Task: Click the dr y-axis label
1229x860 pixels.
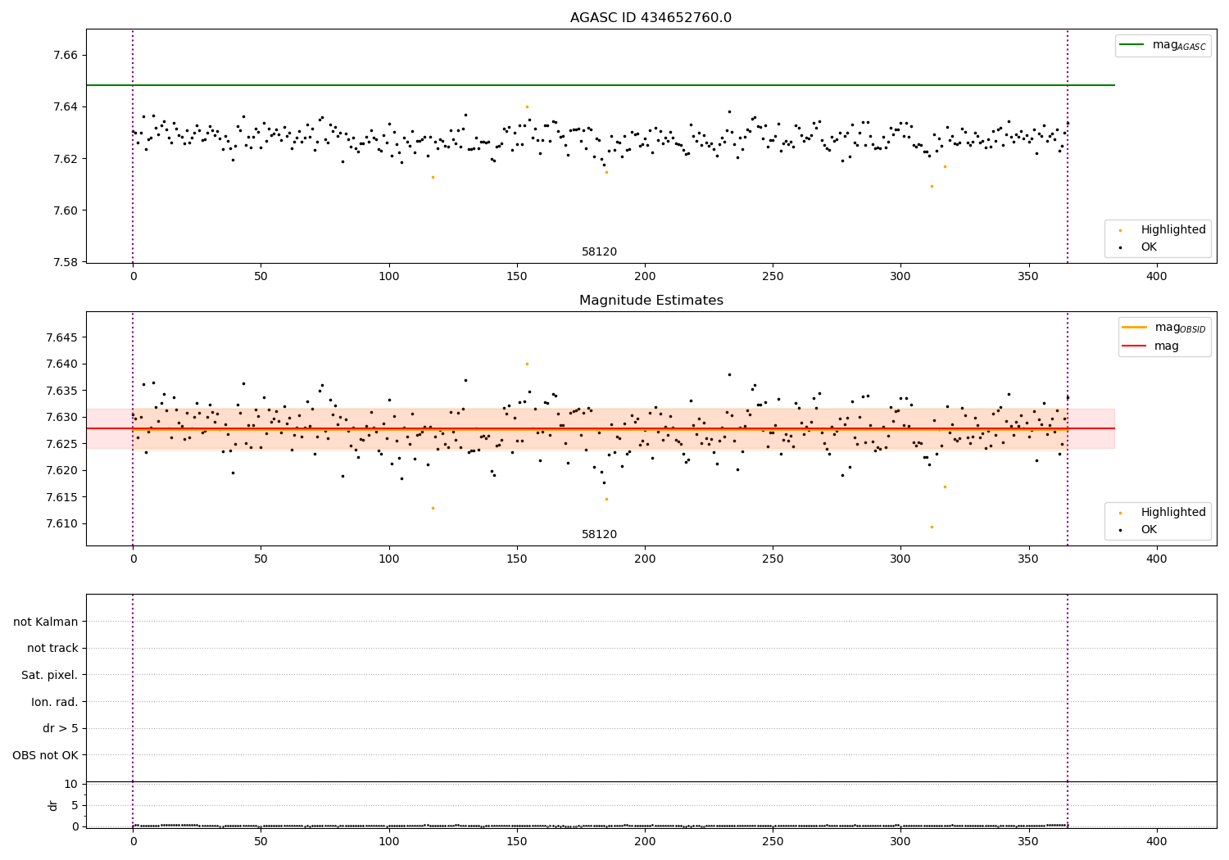Action: 53,805
